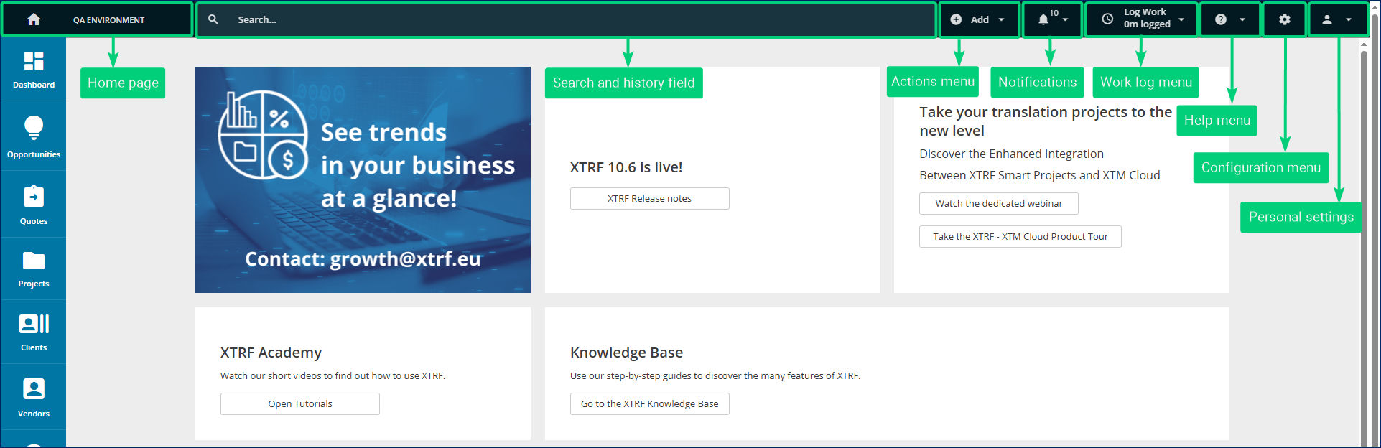This screenshot has height=448, width=1381.
Task: Click the QA ENVIRONMENT label
Action: tap(109, 20)
